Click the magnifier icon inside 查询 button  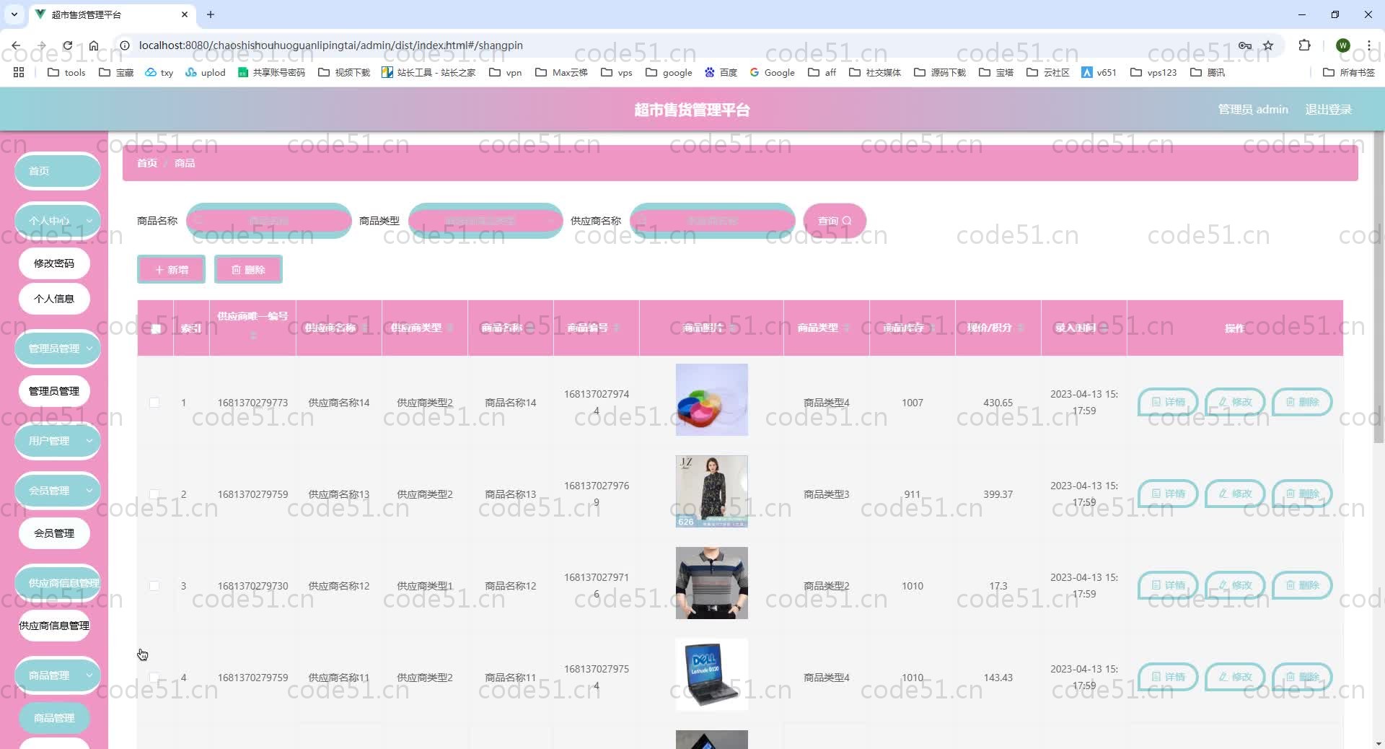[x=846, y=221]
